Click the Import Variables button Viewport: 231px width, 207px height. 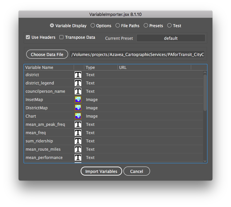click(101, 171)
